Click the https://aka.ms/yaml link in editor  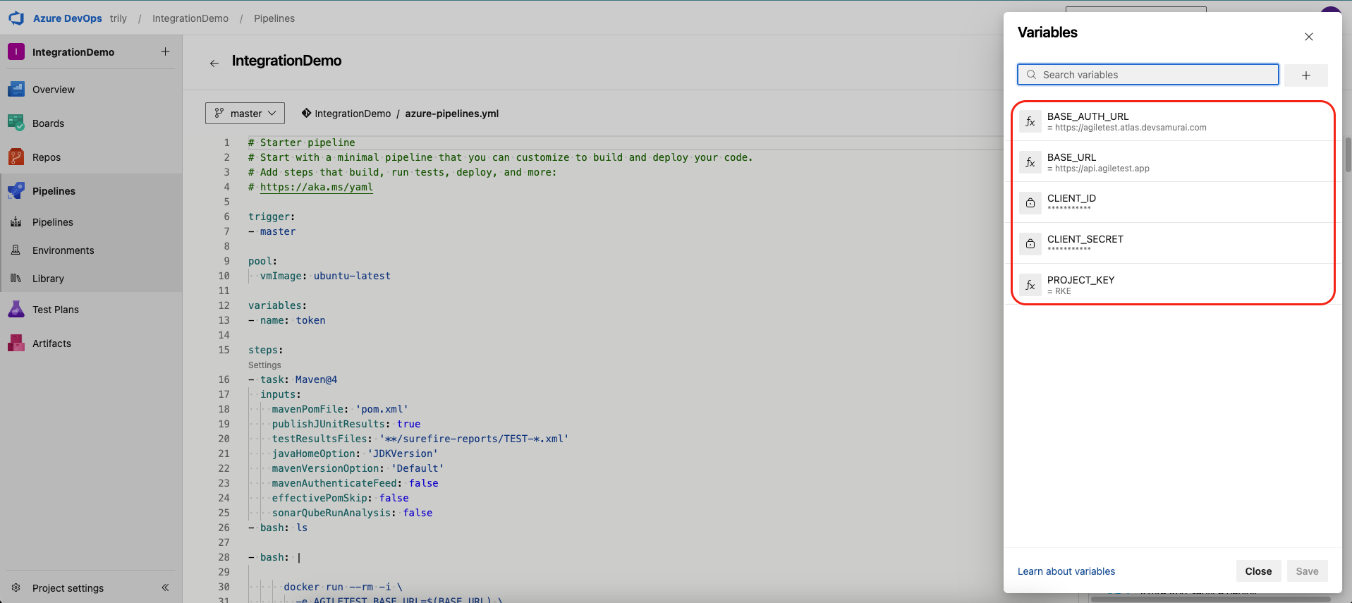click(x=316, y=187)
